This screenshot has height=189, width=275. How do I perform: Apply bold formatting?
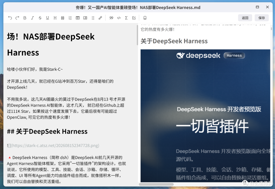[25, 18]
